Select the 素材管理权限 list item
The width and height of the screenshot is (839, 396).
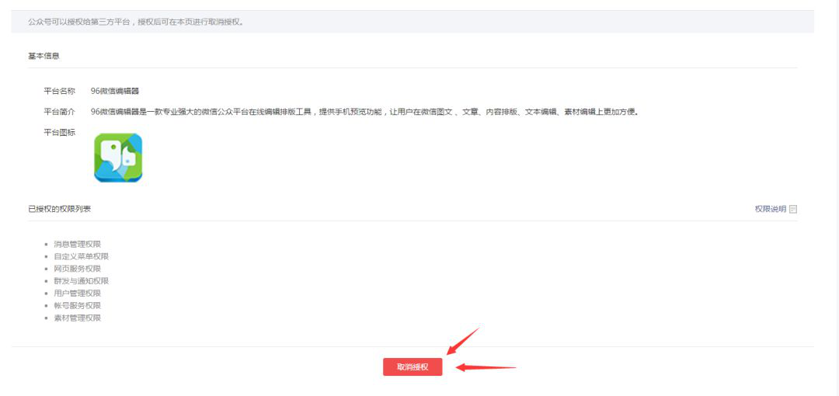pos(78,318)
